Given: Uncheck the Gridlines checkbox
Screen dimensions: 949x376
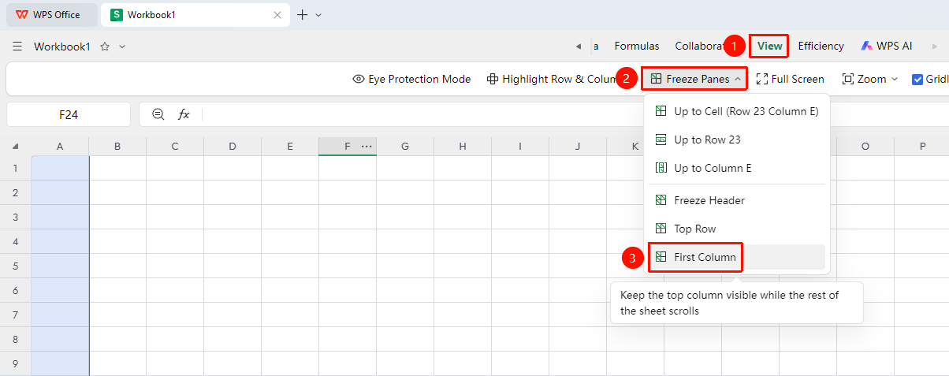Looking at the screenshot, I should pos(917,79).
